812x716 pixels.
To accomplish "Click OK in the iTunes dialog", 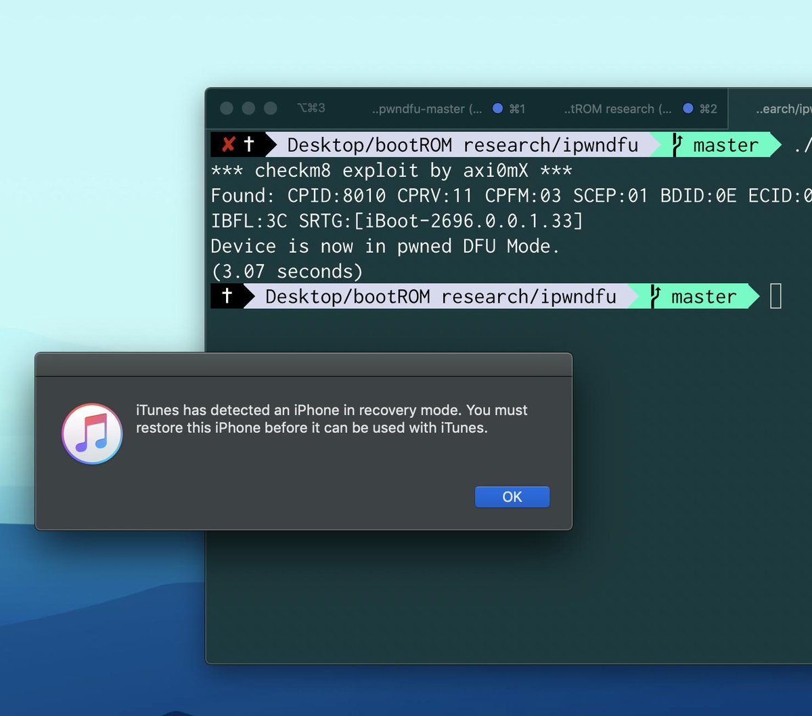I will coord(512,497).
